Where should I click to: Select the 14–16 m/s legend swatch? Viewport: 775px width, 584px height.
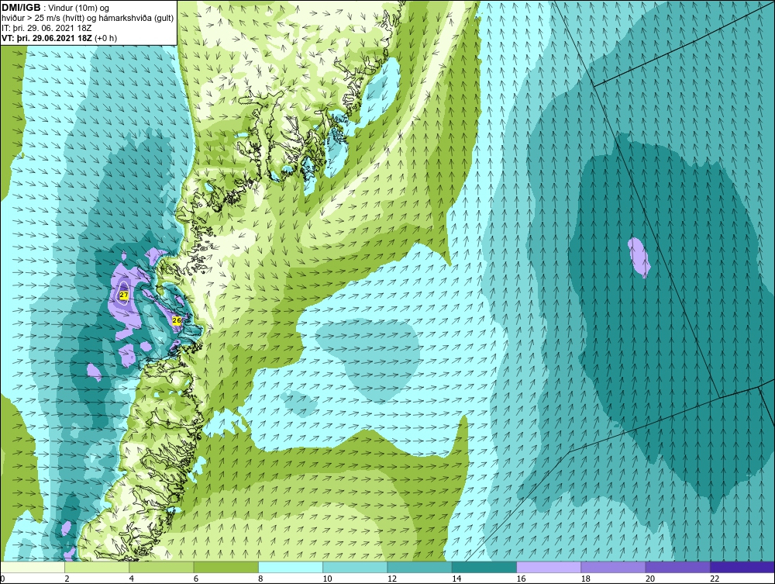click(x=484, y=567)
